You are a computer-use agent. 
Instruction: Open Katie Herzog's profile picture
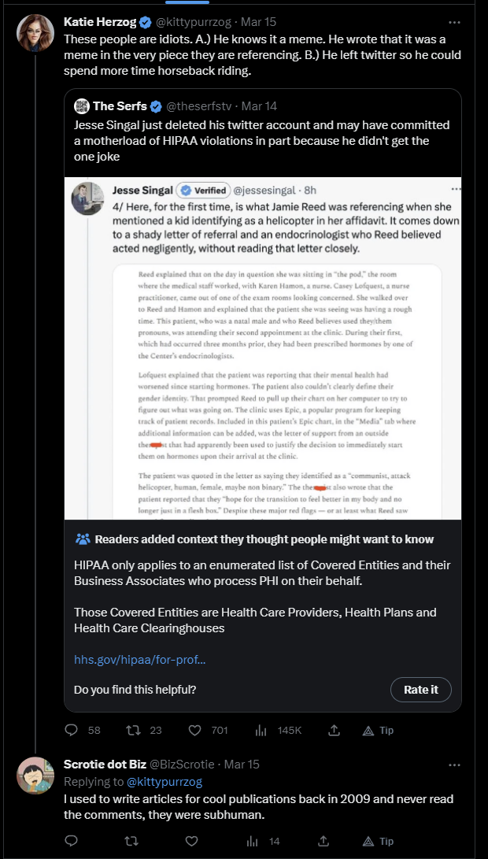coord(35,33)
